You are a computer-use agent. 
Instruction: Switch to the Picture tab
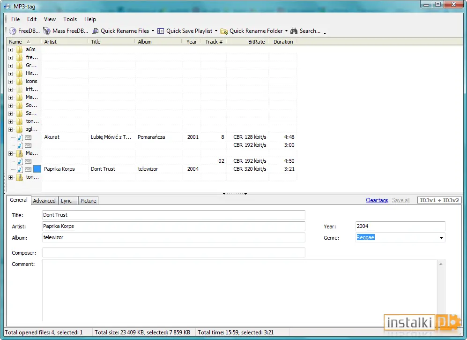pyautogui.click(x=88, y=201)
